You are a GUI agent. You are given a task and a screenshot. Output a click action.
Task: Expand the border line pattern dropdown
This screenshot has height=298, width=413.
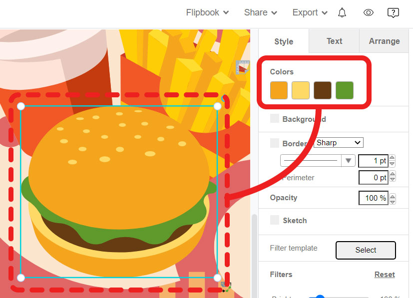(348, 161)
